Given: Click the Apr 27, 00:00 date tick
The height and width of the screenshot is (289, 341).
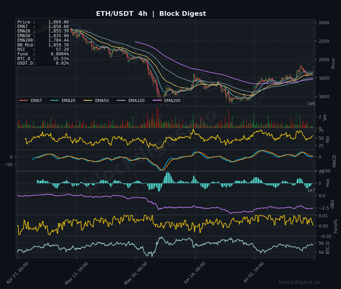Looking at the screenshot, I should click(17, 273).
